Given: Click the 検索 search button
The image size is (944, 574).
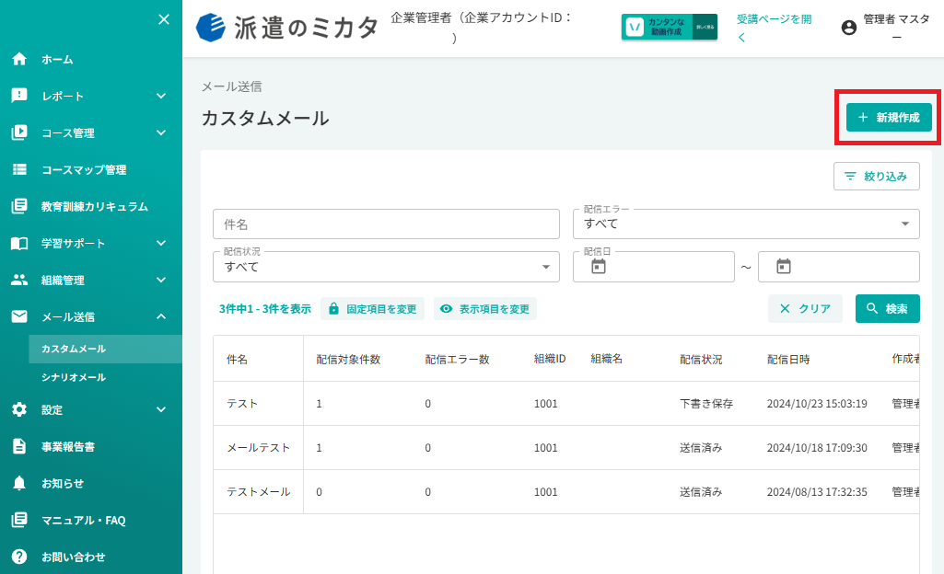Looking at the screenshot, I should (x=888, y=308).
